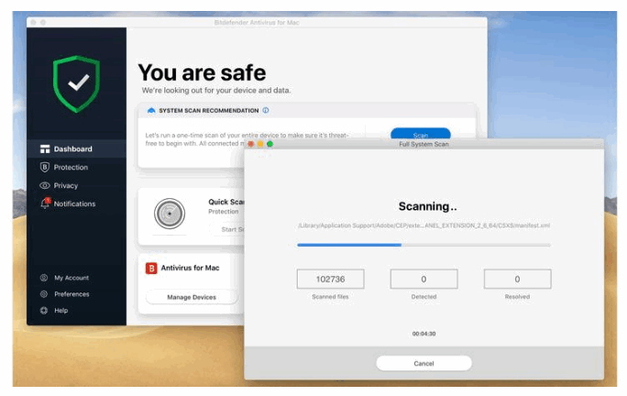Click the Privacy eye icon
Viewport: 627px width, 396px height.
pos(45,185)
